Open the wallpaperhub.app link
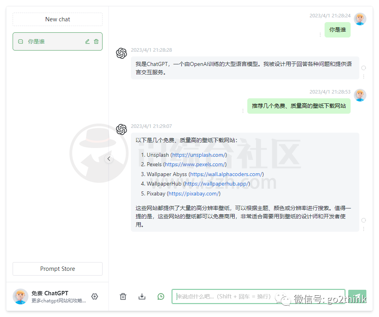The image size is (379, 317). coord(217,184)
